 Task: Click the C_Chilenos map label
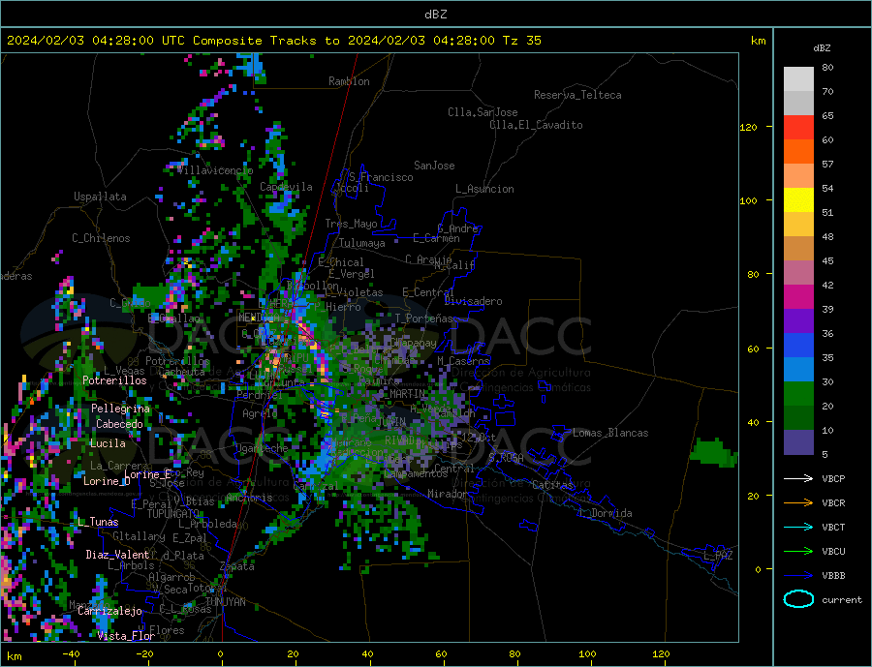coord(101,238)
